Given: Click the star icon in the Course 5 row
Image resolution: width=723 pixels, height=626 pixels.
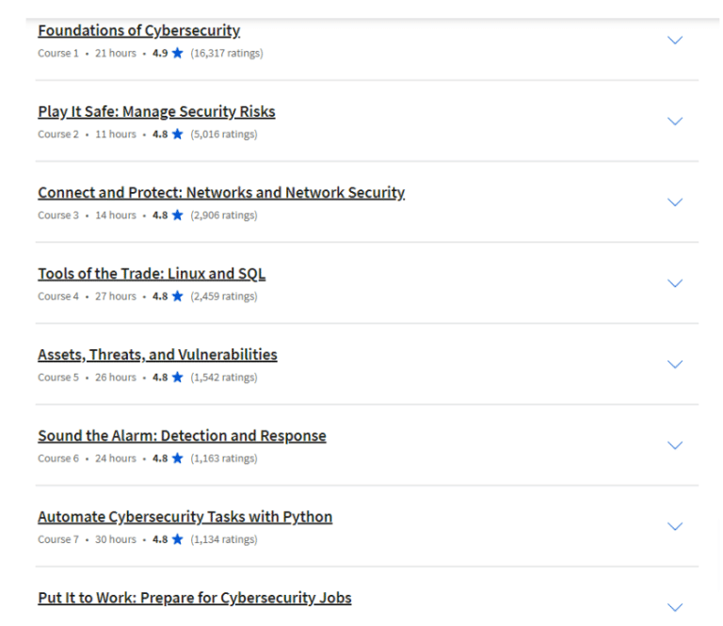Looking at the screenshot, I should pos(177,377).
